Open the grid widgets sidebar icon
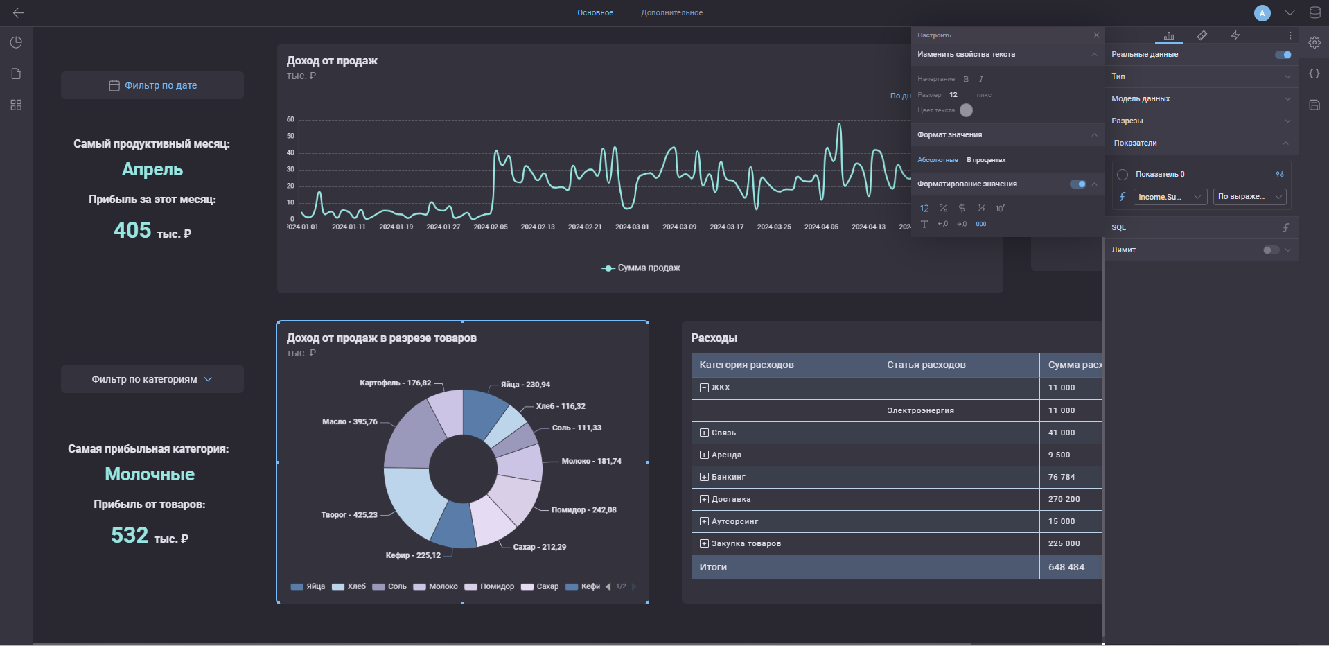 (16, 105)
